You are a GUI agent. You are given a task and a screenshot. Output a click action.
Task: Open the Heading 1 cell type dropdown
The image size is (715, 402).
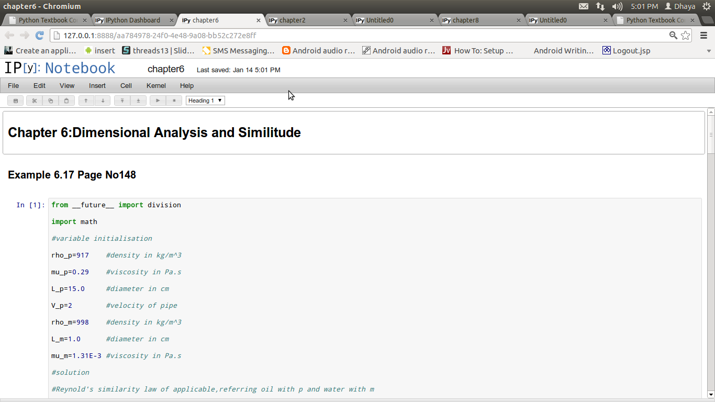point(205,100)
